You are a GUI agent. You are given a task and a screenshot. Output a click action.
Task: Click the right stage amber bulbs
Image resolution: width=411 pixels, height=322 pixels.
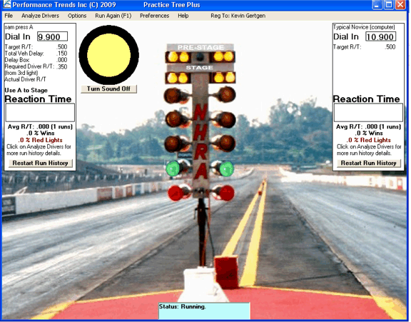point(223,78)
